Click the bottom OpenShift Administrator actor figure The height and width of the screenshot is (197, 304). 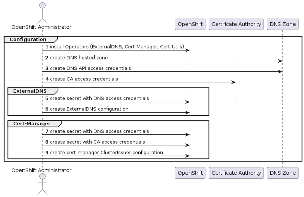[42, 184]
